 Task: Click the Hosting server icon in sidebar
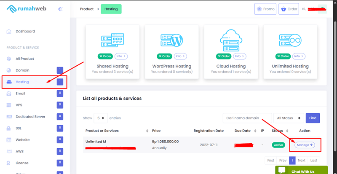click(x=9, y=82)
